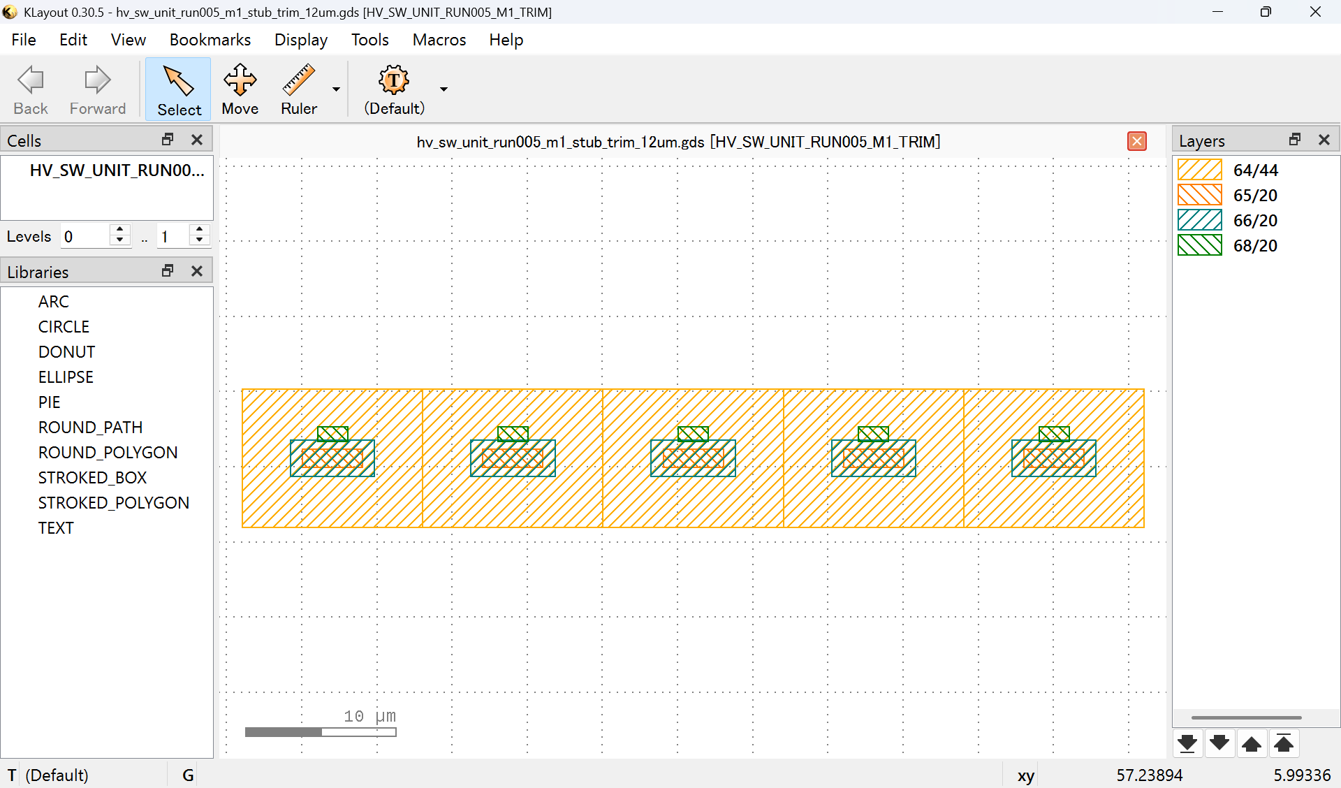Open technology selector dropdown arrow
This screenshot has width=1341, height=788.
click(444, 89)
